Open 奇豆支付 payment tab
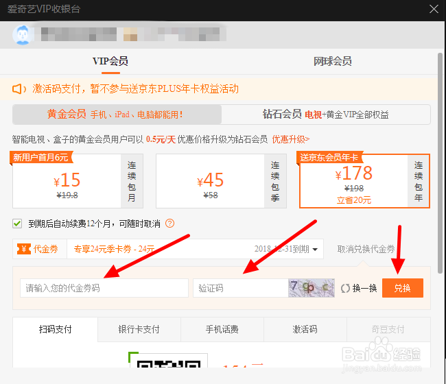 coord(388,329)
